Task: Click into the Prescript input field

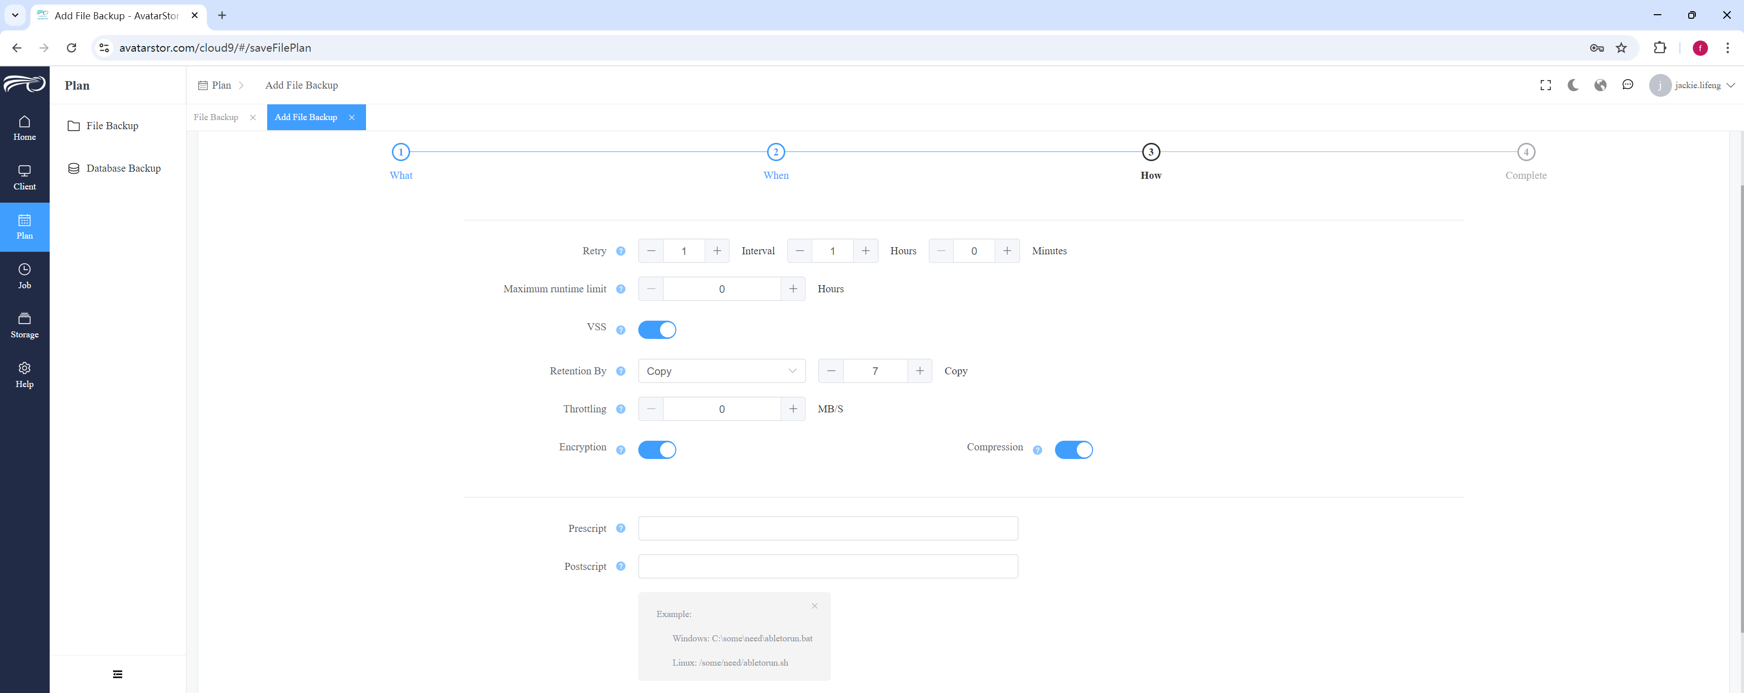Action: coord(828,528)
